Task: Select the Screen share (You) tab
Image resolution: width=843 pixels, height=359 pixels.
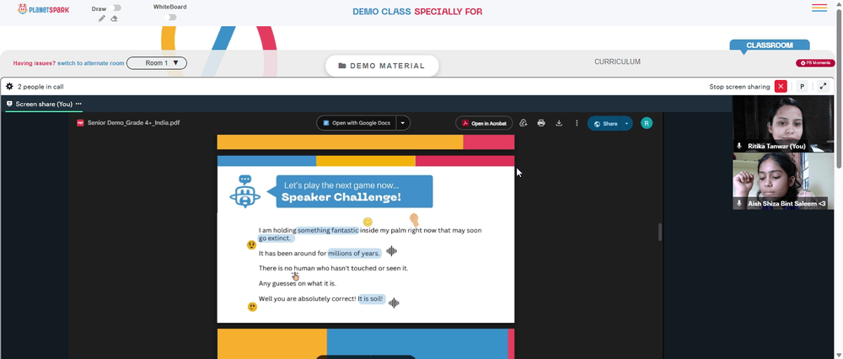Action: pyautogui.click(x=44, y=104)
